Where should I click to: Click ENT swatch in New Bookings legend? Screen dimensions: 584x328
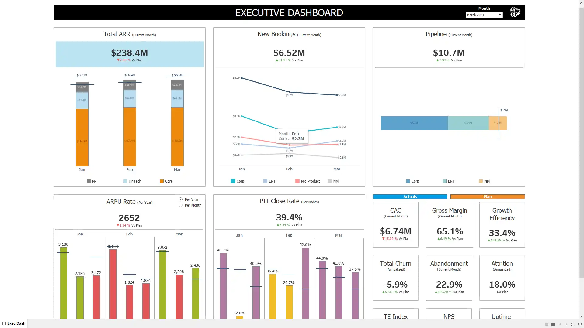(265, 181)
